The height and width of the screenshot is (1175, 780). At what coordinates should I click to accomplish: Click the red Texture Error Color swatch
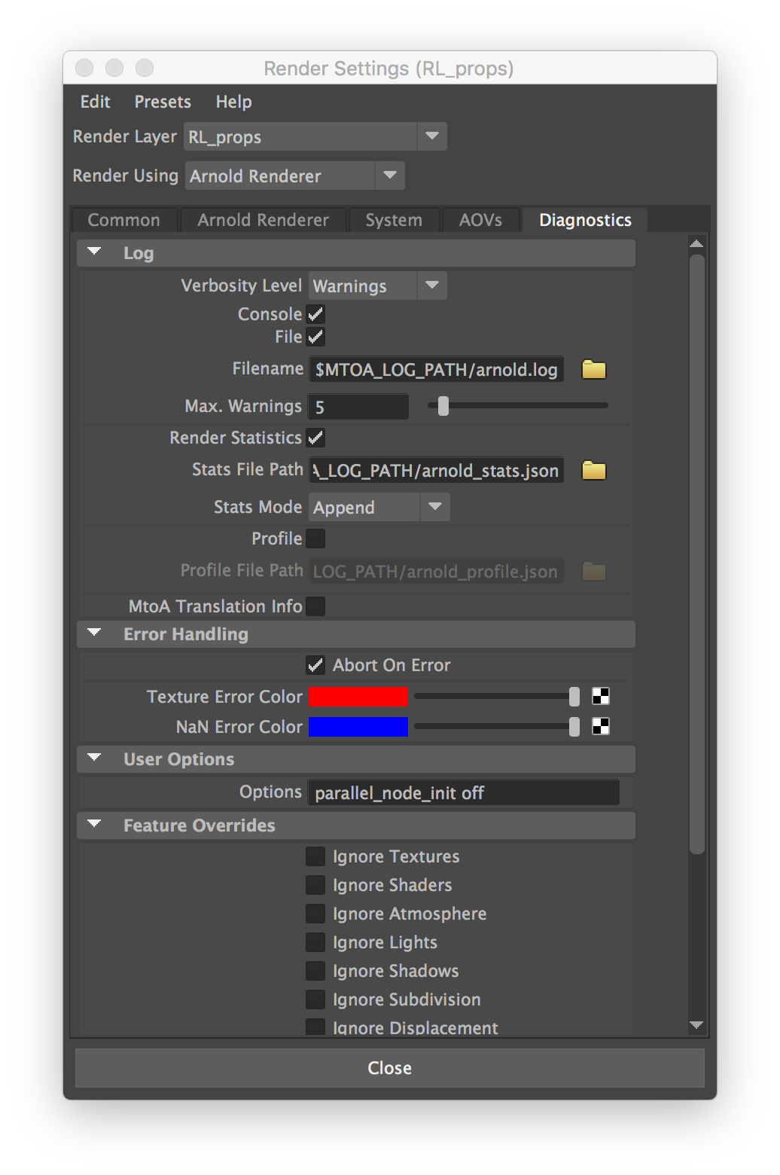(358, 697)
